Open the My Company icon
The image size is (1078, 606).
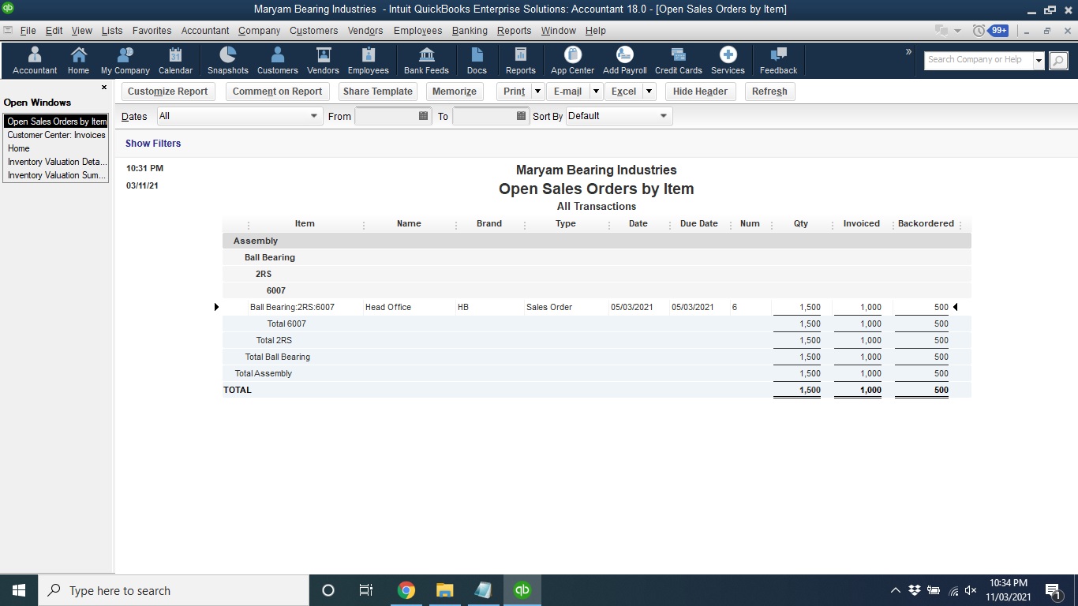[124, 59]
